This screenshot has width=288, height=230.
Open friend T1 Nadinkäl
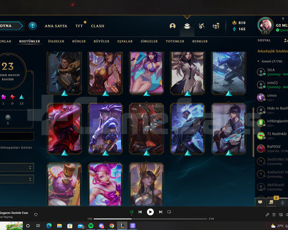coord(273,136)
